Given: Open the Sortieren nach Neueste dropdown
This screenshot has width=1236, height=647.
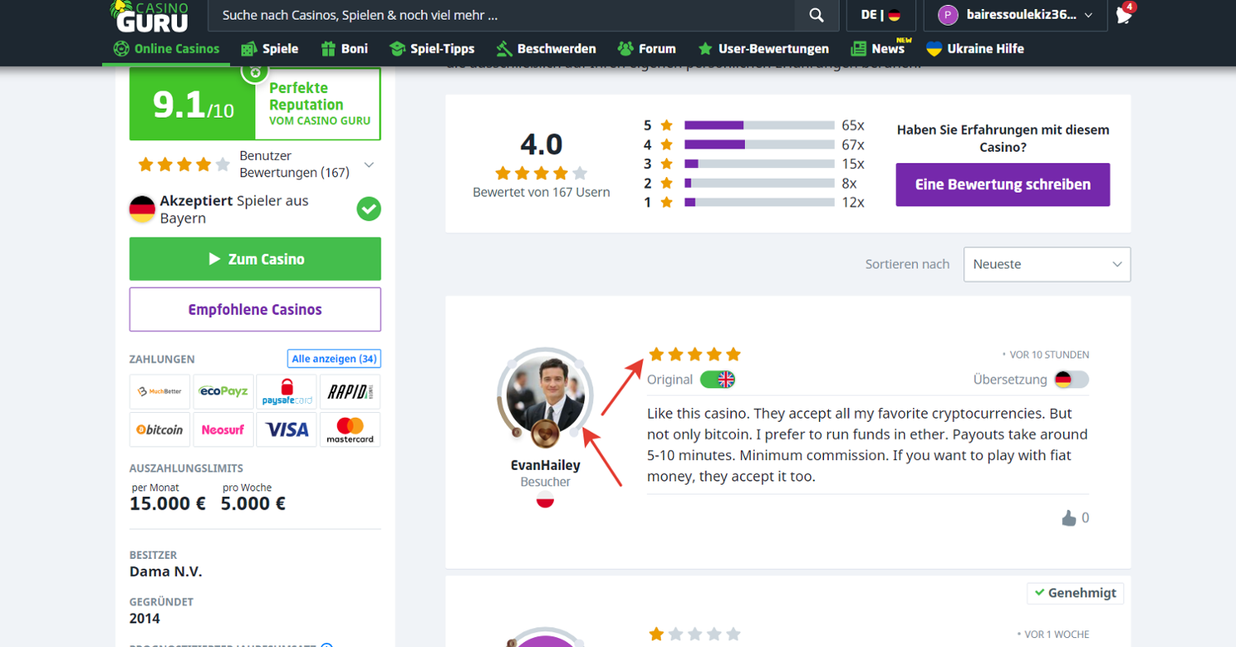Looking at the screenshot, I should coord(1046,265).
